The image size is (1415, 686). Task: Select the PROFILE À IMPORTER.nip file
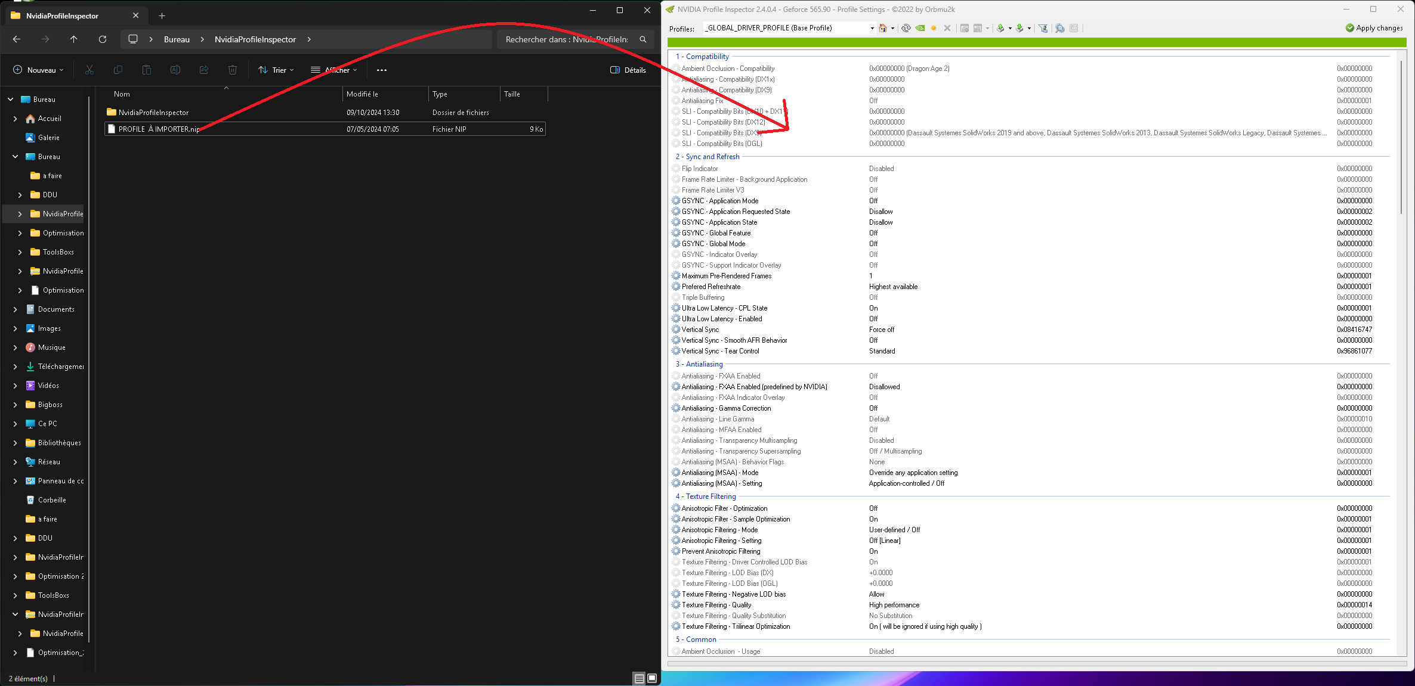click(x=158, y=129)
